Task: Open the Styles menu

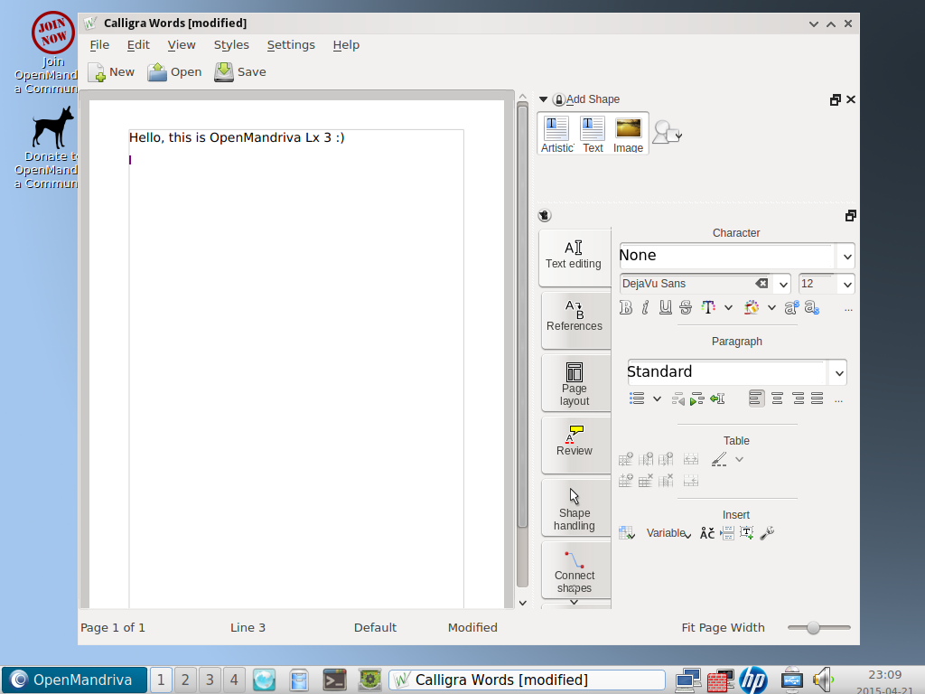Action: pyautogui.click(x=231, y=45)
